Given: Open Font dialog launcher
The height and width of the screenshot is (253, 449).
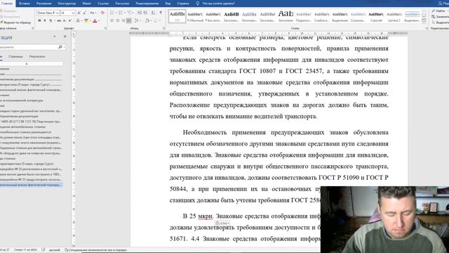Looking at the screenshot, I should point(105,28).
